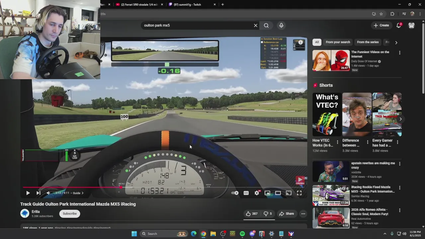Image resolution: width=425 pixels, height=239 pixels.
Task: Play the Oulton Park track guide video
Action: (x=28, y=193)
